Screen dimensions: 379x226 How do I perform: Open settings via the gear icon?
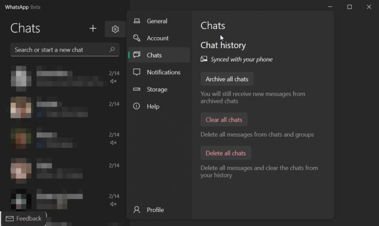pos(115,29)
